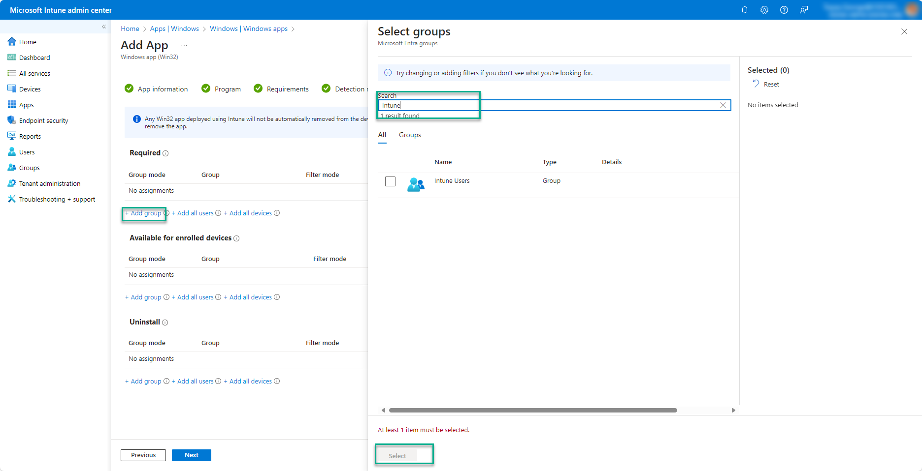Open the notifications bell

[x=745, y=10]
